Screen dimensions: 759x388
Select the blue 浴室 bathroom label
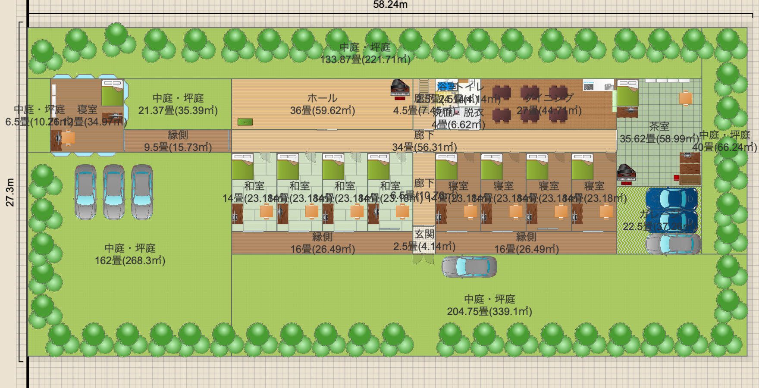coord(446,87)
